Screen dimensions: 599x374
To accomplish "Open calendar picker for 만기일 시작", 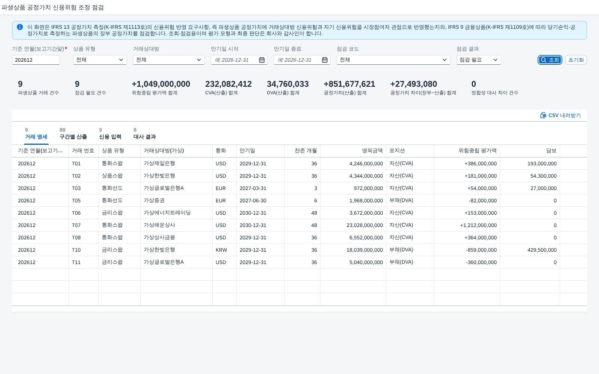I will pos(262,60).
